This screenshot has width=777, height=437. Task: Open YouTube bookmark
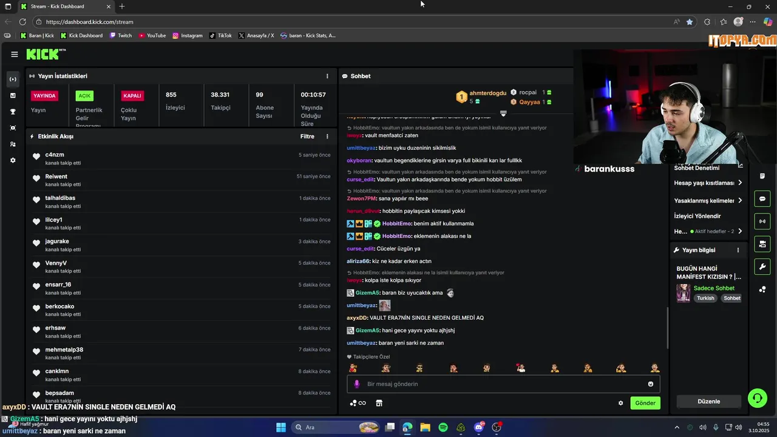[x=152, y=36]
